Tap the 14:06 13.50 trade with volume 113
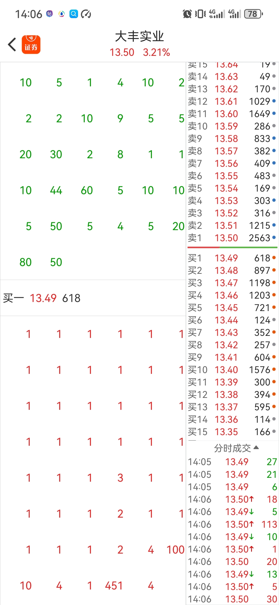Screen dimensions: 279x605 click(x=232, y=524)
